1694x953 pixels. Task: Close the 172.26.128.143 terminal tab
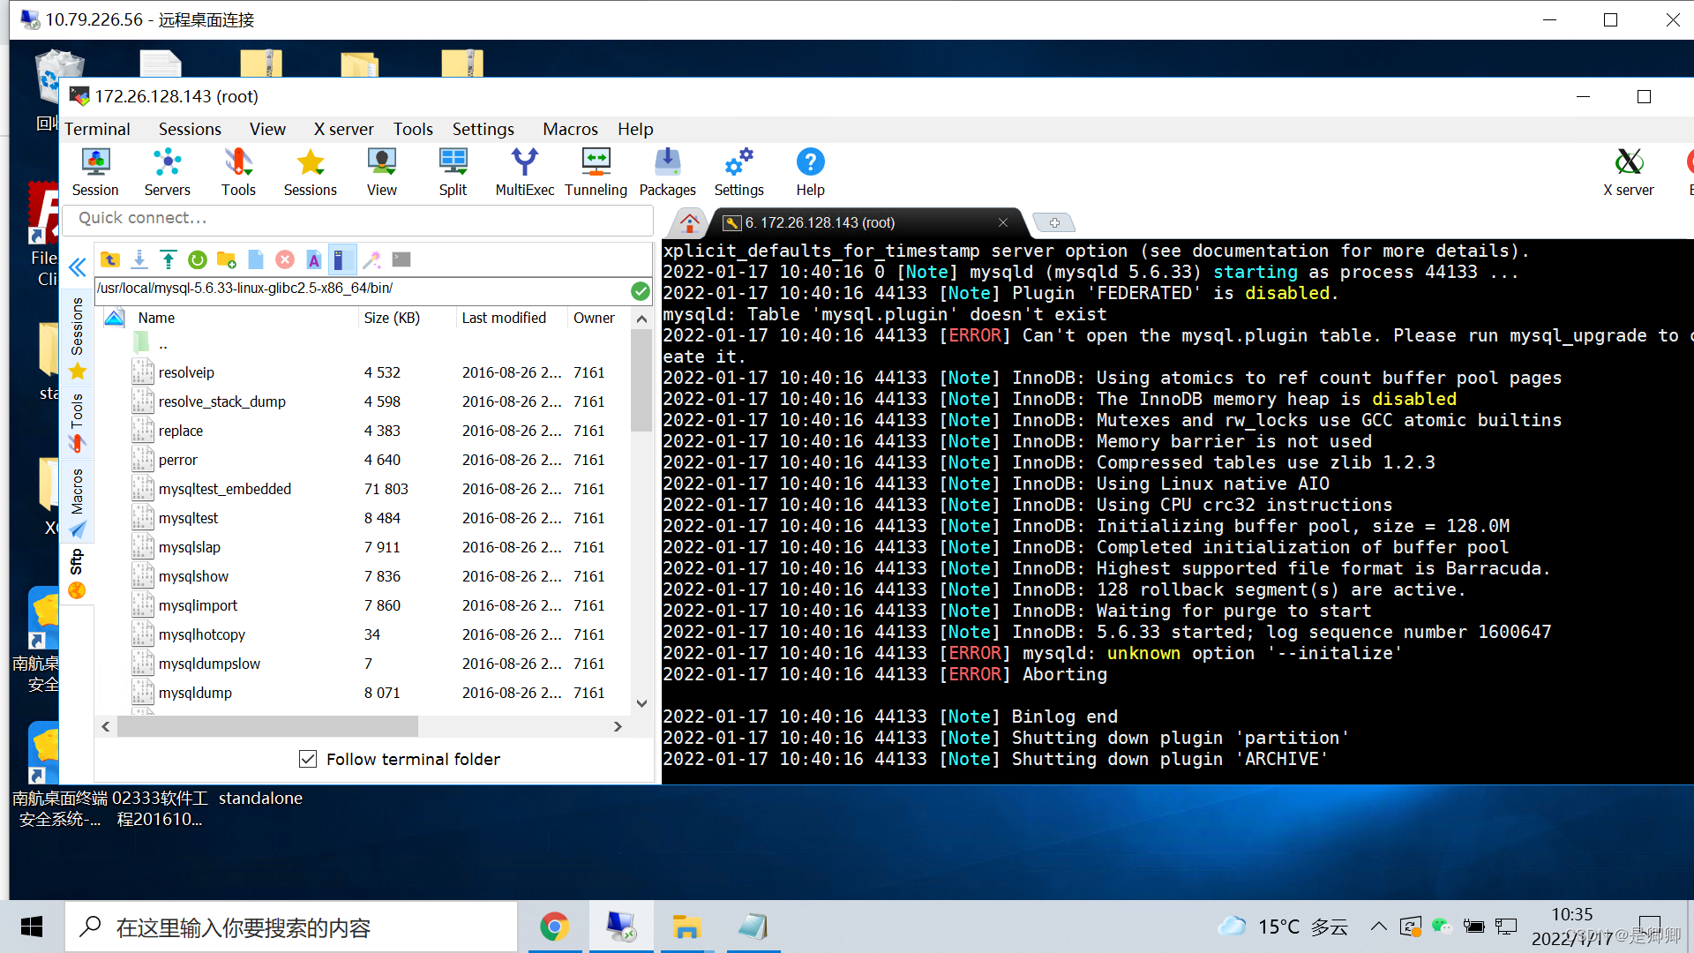[x=1003, y=222]
